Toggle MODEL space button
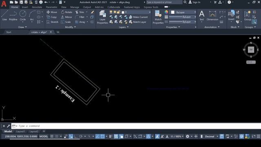 [x=44, y=136]
